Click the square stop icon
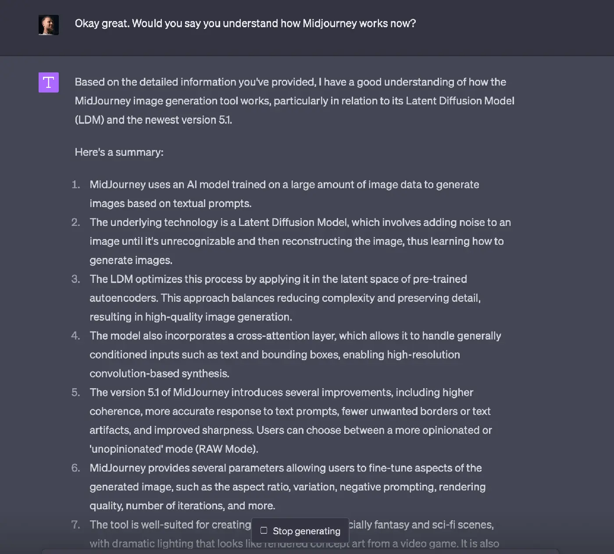Image resolution: width=614 pixels, height=554 pixels. pyautogui.click(x=264, y=531)
